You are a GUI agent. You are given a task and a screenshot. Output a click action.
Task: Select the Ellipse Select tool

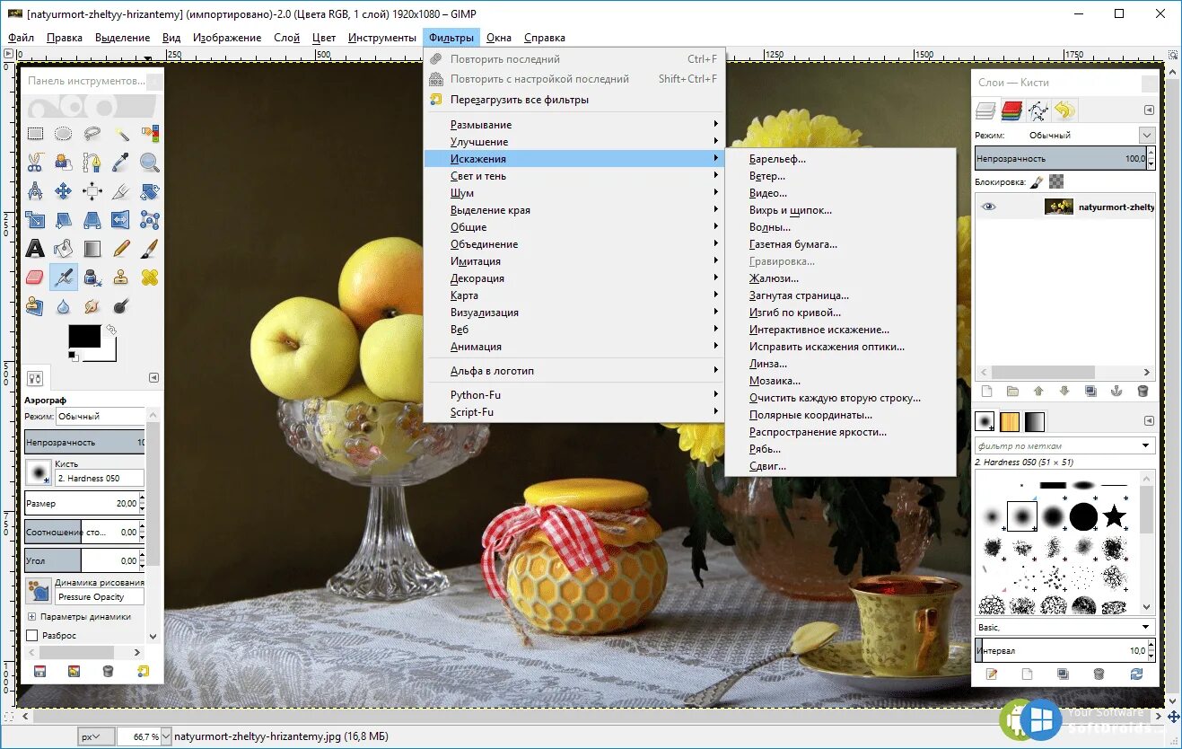click(x=64, y=134)
